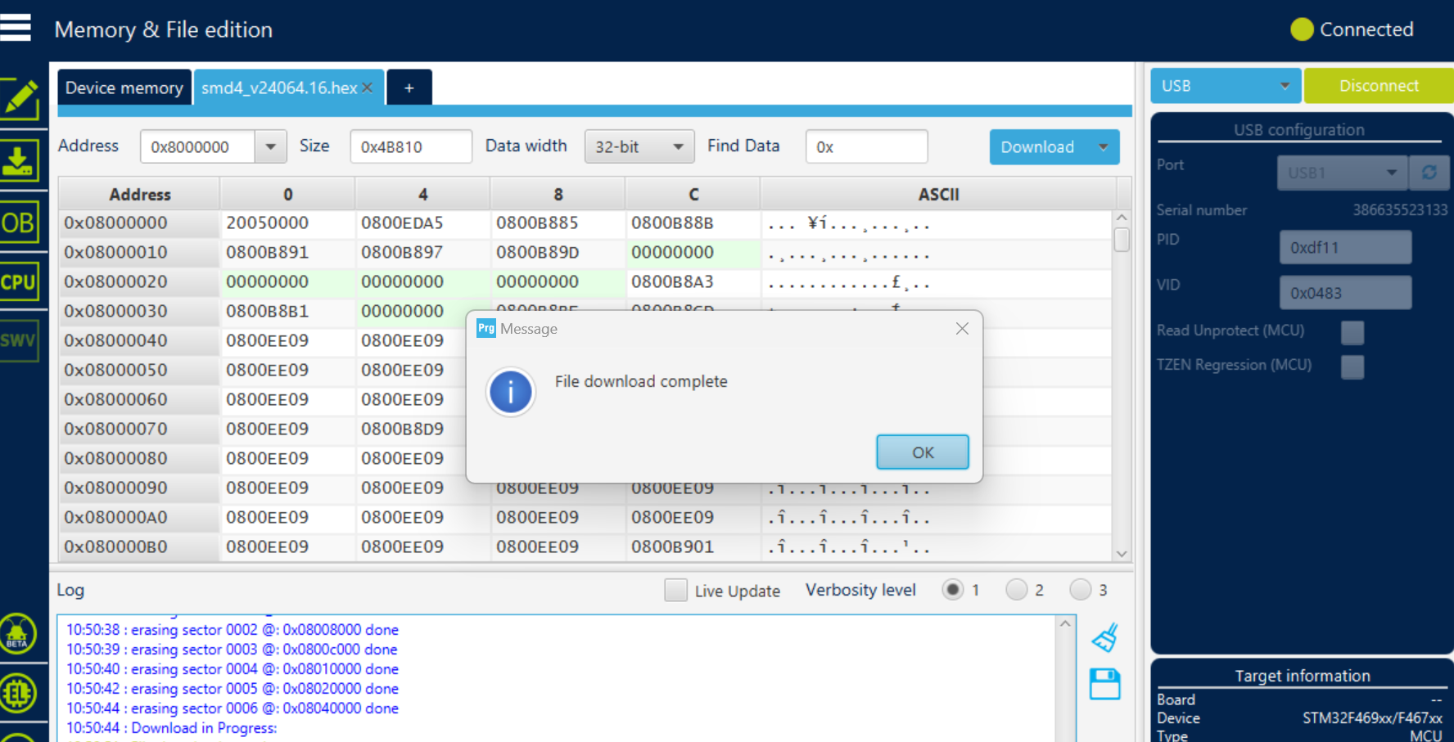Screen dimensions: 1454x742
Task: Select verbosity level 2
Action: [1016, 590]
